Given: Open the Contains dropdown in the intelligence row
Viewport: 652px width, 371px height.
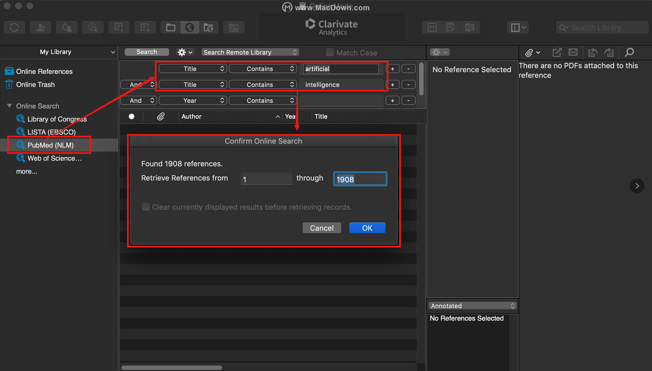Looking at the screenshot, I should point(262,84).
